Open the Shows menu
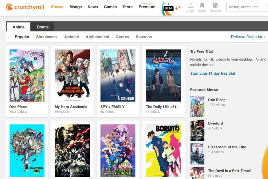Image resolution: width=268 pixels, height=179 pixels. 57,7
